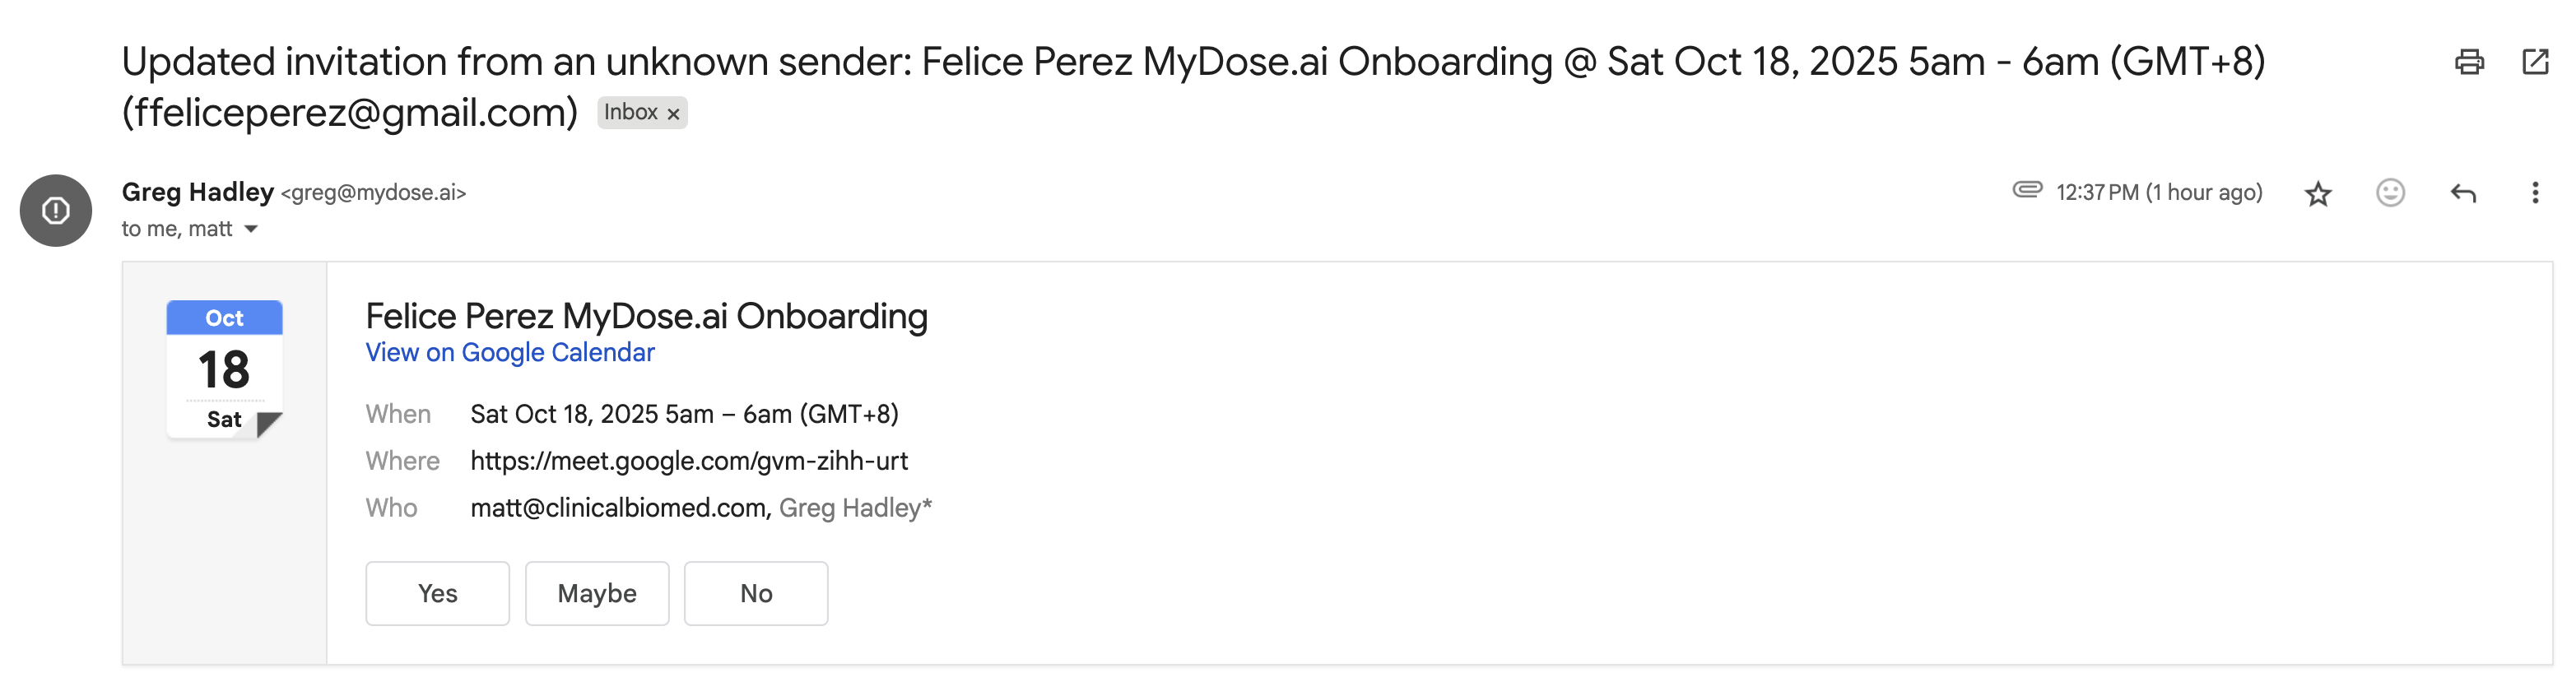Click the sender name Greg Hadley in header
2576x696 pixels.
pyautogui.click(x=197, y=192)
